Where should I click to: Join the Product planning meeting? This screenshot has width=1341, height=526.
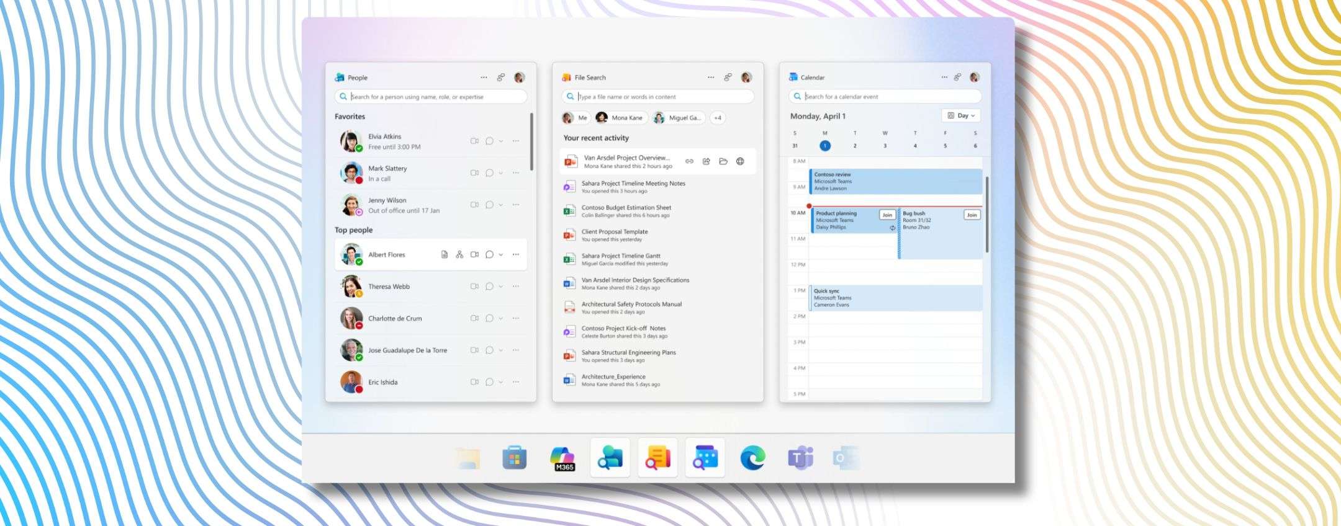[887, 215]
